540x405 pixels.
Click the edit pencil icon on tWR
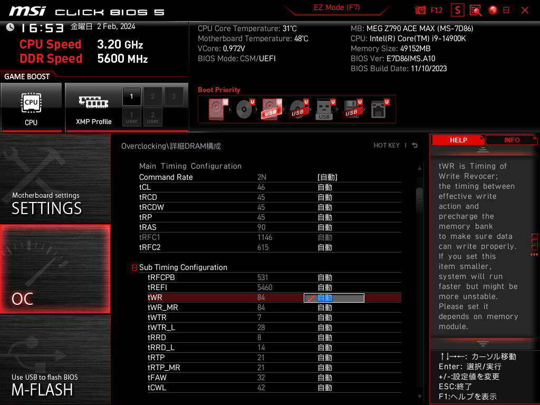click(311, 298)
